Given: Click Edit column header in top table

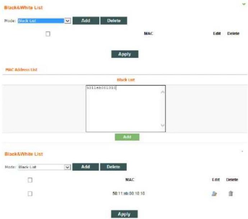Looking at the screenshot, I should click(x=217, y=33).
